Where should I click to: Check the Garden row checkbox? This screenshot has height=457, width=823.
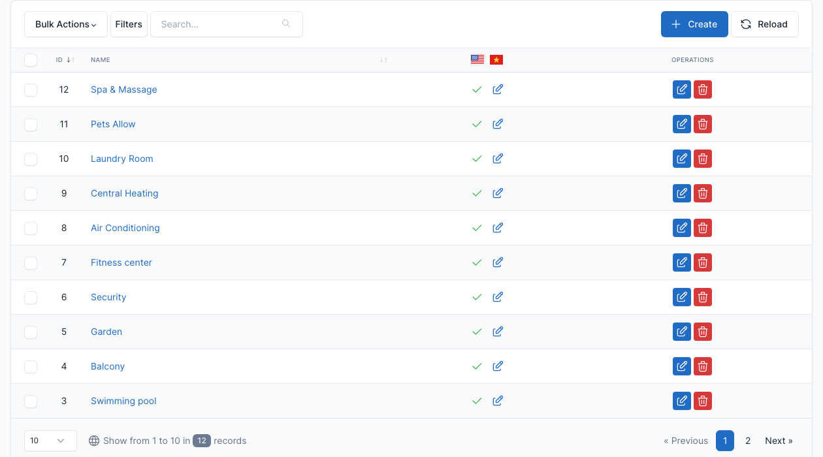(31, 332)
